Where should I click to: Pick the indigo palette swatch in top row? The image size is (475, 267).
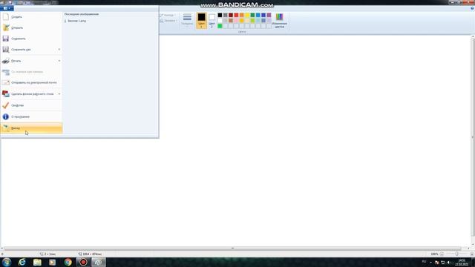pos(263,15)
